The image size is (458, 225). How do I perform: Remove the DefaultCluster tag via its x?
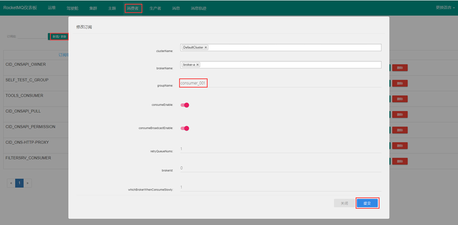point(206,47)
